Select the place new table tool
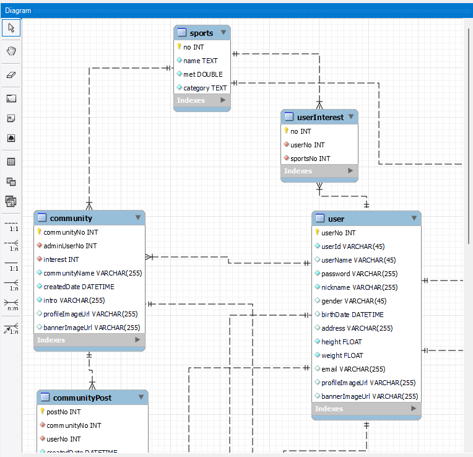Viewport: 473px width, 457px height. (x=11, y=162)
